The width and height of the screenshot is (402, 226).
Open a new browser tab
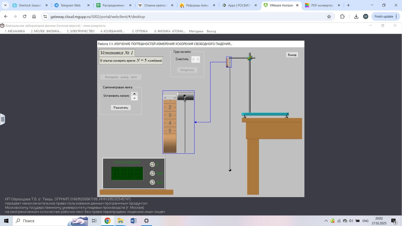point(348,5)
